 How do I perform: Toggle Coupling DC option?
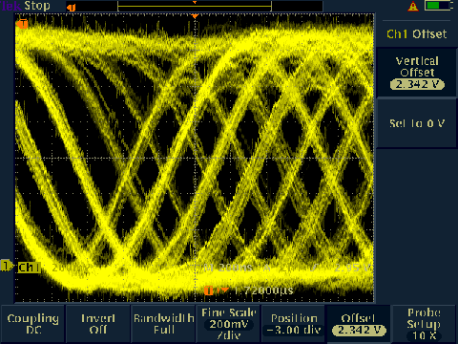(33, 324)
